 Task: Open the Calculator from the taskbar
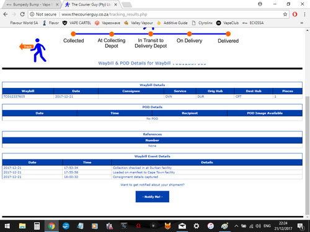click(37, 226)
